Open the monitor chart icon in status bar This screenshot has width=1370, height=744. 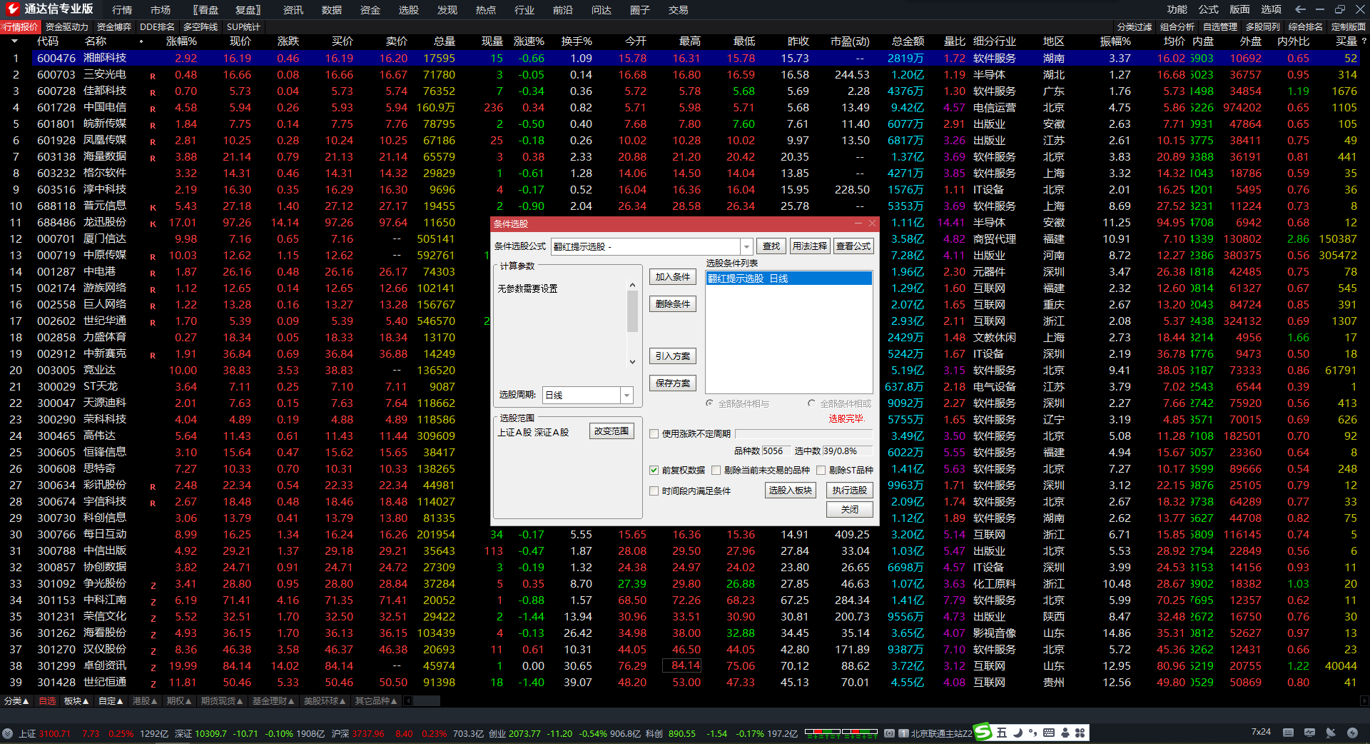[x=1309, y=733]
